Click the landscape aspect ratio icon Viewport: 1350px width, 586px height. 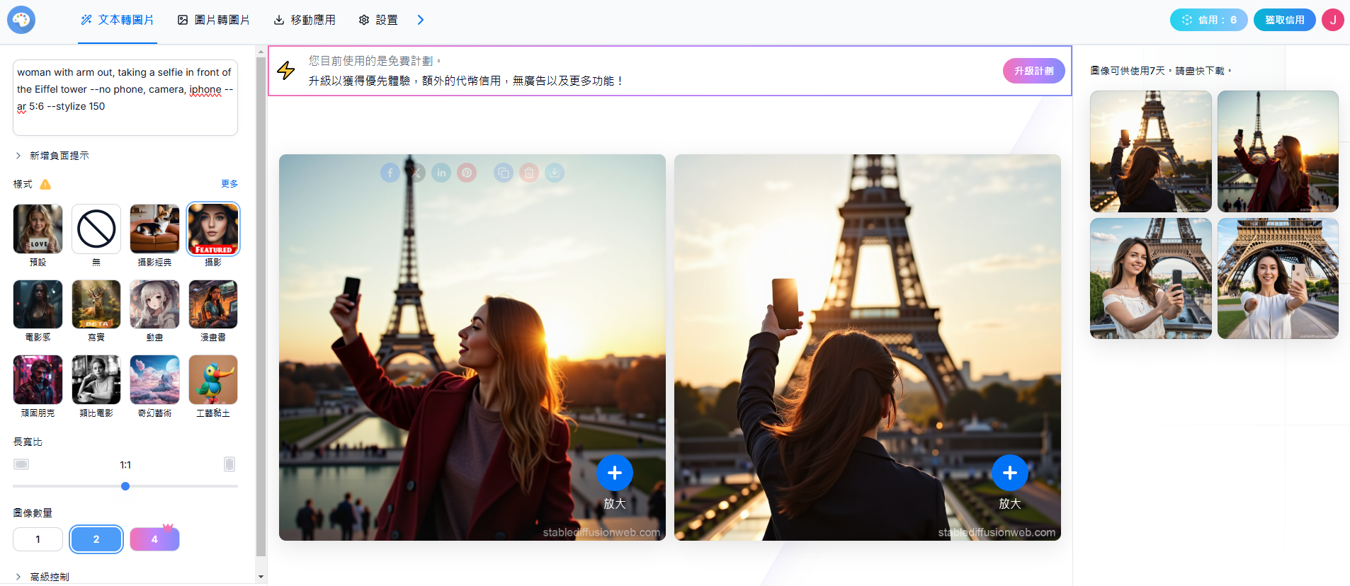(x=21, y=464)
